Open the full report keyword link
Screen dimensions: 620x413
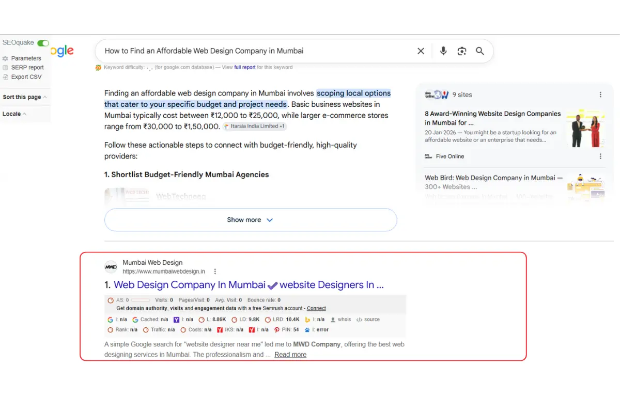(x=245, y=67)
